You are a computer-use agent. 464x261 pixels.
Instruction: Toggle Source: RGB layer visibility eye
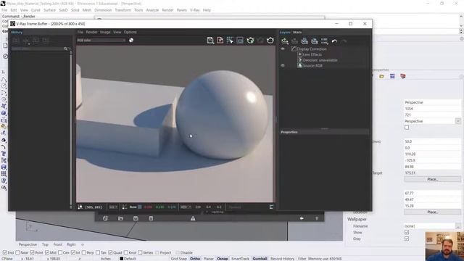coord(283,65)
